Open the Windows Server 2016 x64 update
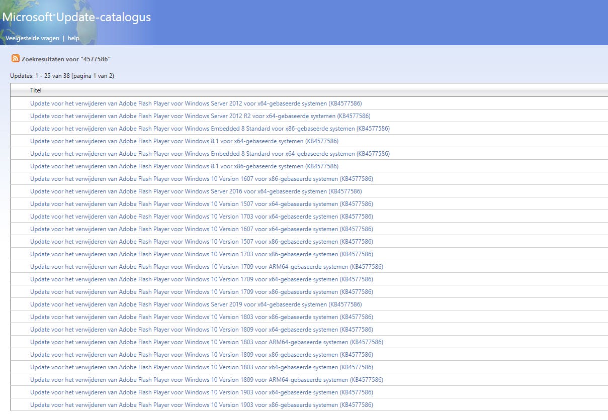Screen dimensions: 608x420 tap(196, 191)
